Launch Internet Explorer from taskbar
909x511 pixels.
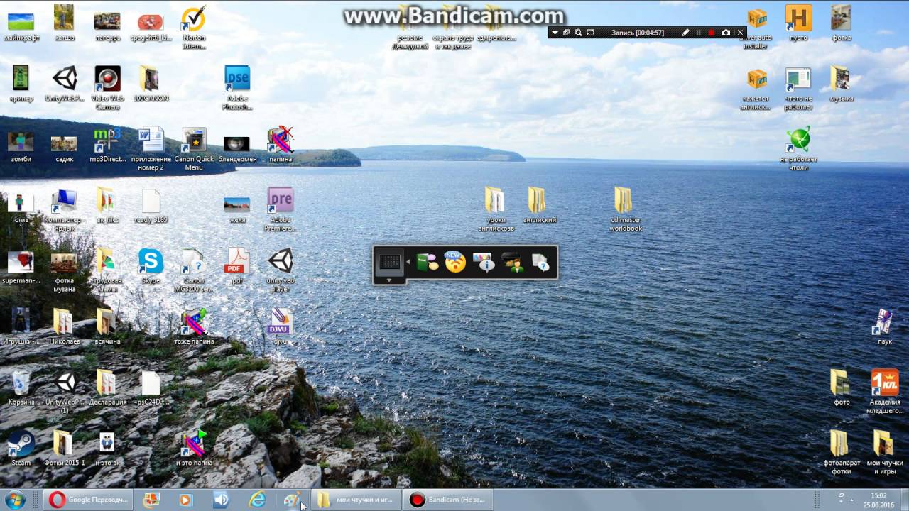(x=257, y=500)
